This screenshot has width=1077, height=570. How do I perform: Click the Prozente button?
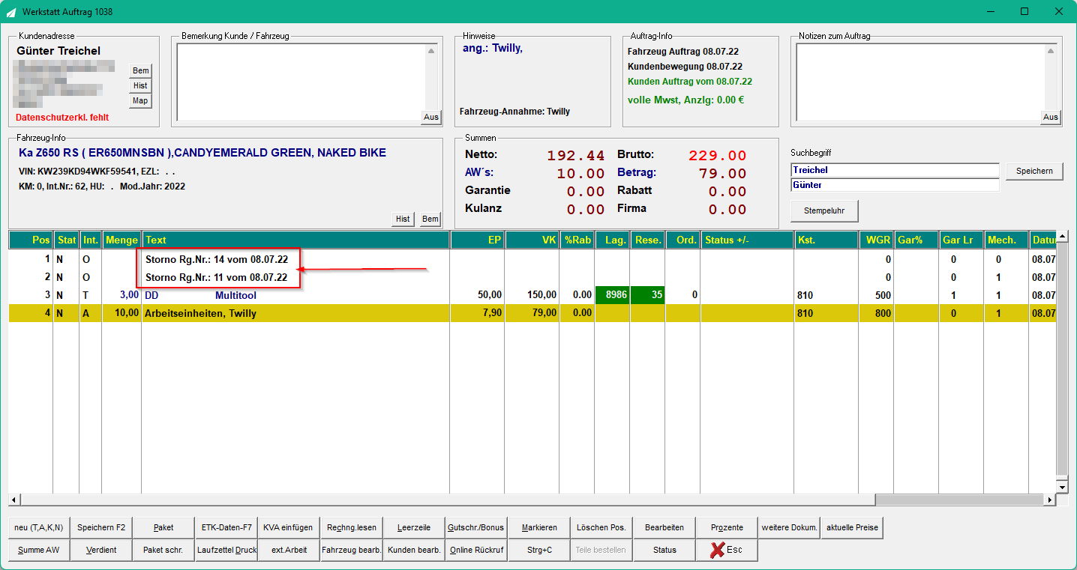[727, 527]
